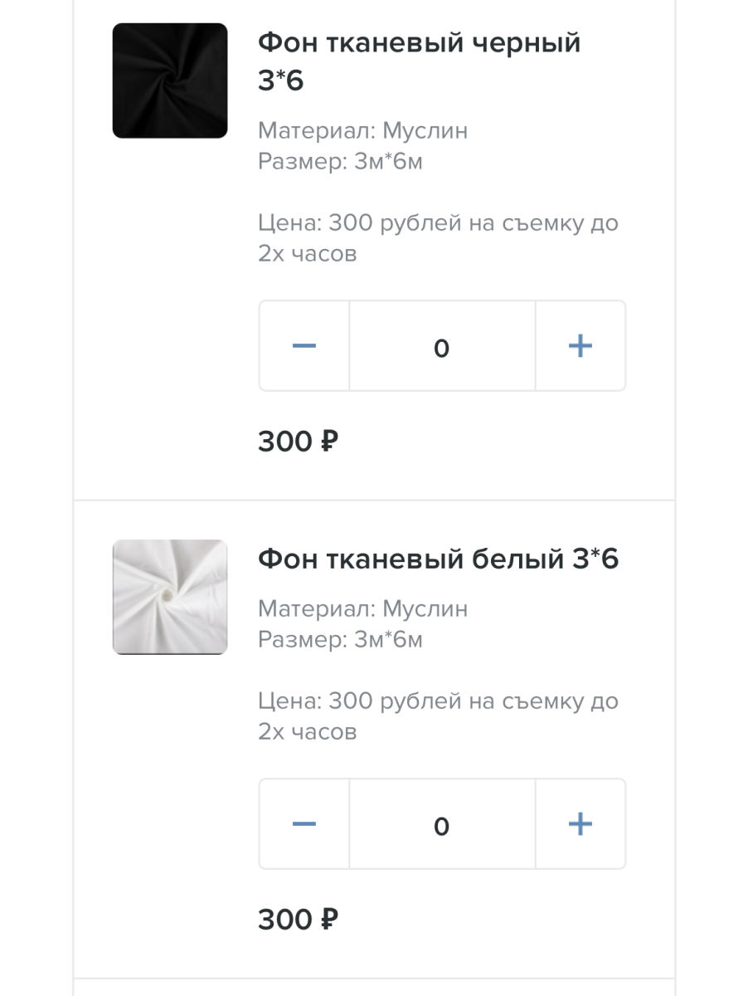Select the quantity field for black backdrop
Viewport: 748px width, 996px height.
pyautogui.click(x=442, y=346)
